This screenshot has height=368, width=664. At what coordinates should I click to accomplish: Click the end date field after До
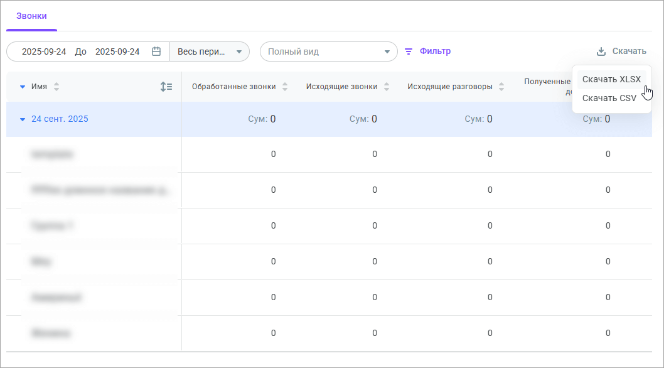[x=117, y=51]
